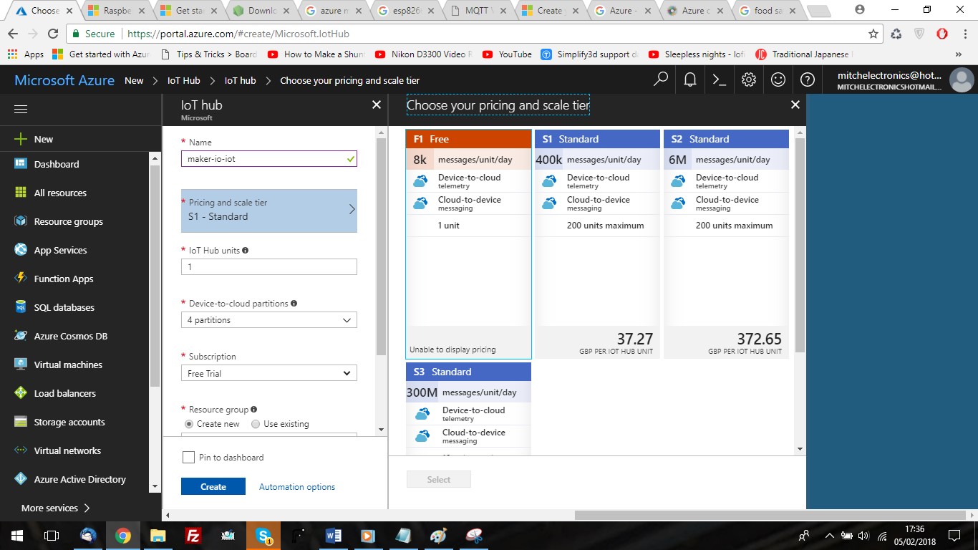Image resolution: width=978 pixels, height=550 pixels.
Task: Expand the Pricing and scale tier selector
Action: (268, 210)
